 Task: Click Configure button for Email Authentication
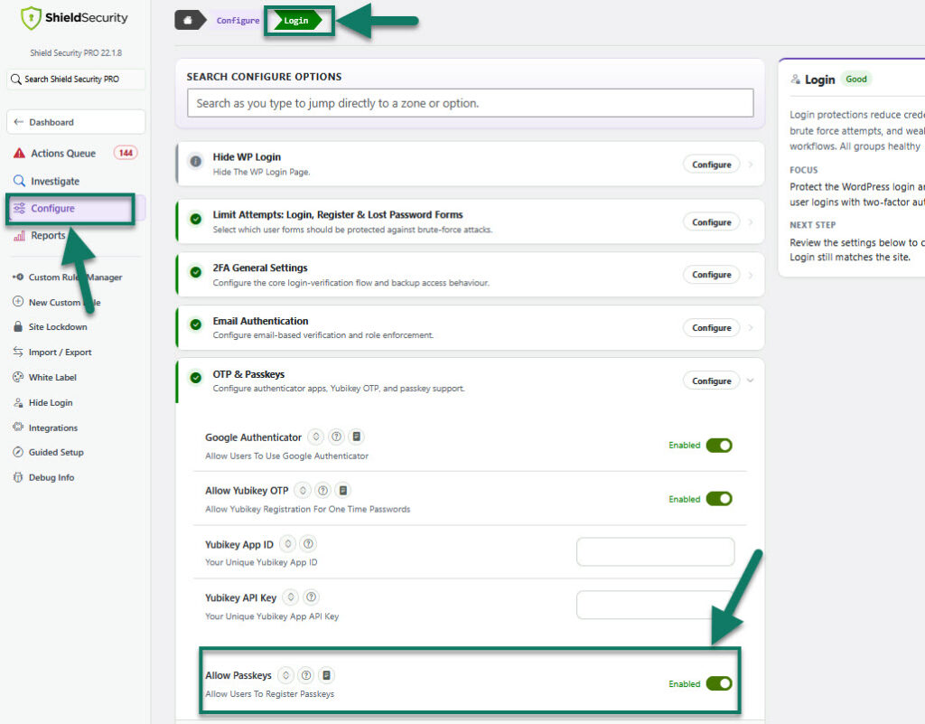point(712,327)
